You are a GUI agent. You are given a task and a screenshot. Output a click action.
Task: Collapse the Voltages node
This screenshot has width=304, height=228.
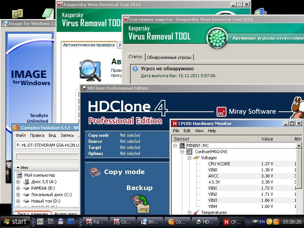pyautogui.click(x=189, y=158)
